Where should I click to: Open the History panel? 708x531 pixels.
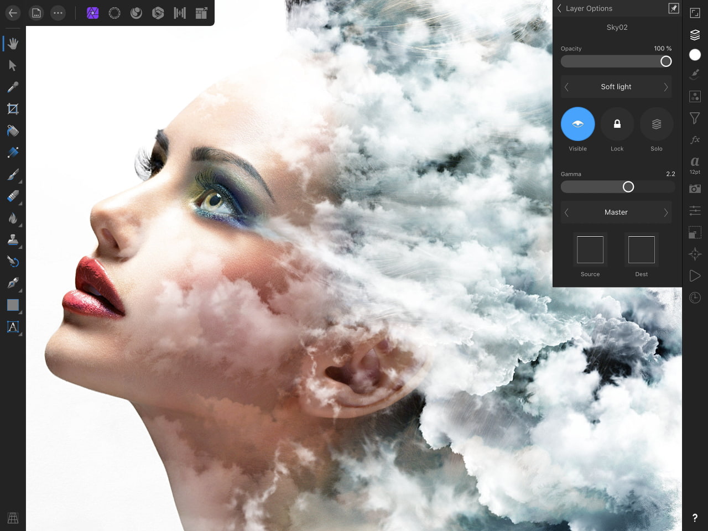click(x=695, y=298)
